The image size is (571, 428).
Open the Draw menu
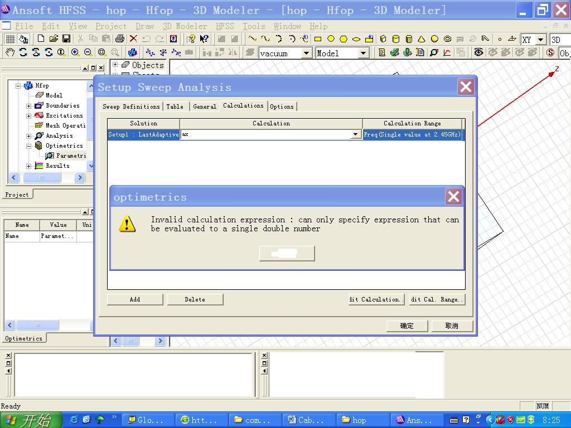point(144,26)
